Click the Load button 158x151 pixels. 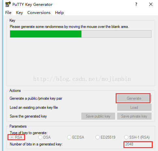tap(134, 107)
